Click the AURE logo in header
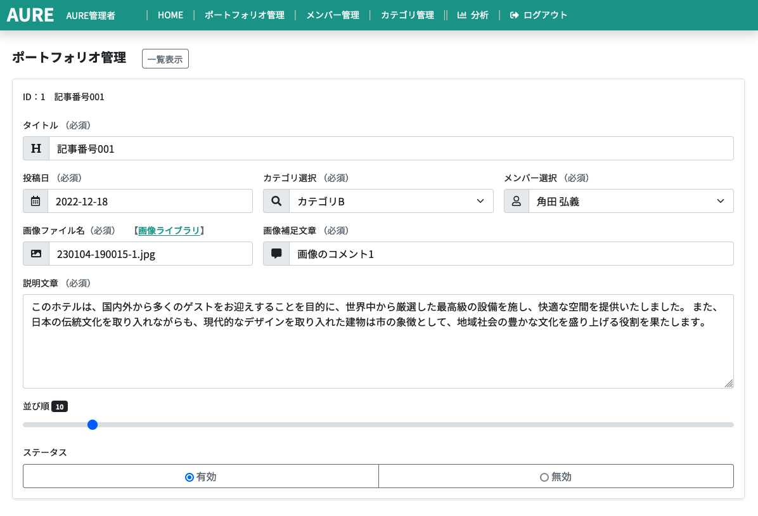Image resolution: width=758 pixels, height=516 pixels. pyautogui.click(x=30, y=15)
